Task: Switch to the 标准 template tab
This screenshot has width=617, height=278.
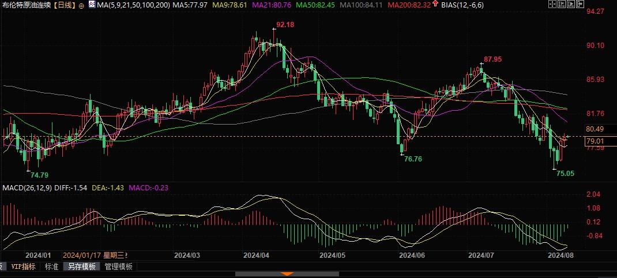Action: (51, 266)
